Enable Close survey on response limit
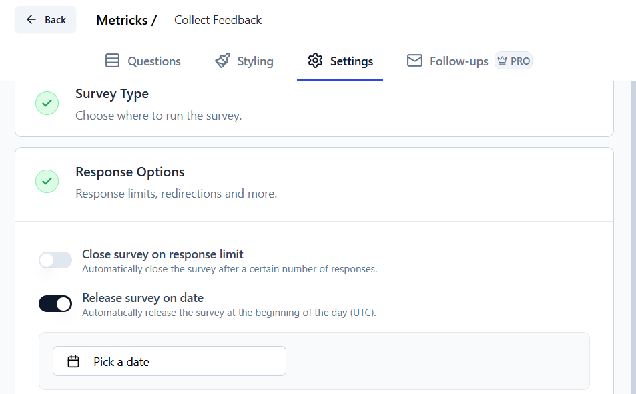This screenshot has height=394, width=636. click(x=55, y=260)
